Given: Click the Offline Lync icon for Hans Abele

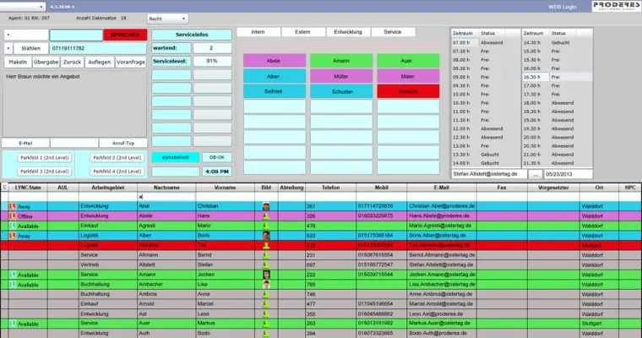Looking at the screenshot, I should pos(13,216).
